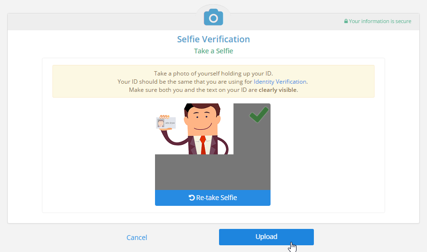This screenshot has width=427, height=252.
Task: Click the orange fingers holding the ID
Action: tap(164, 117)
